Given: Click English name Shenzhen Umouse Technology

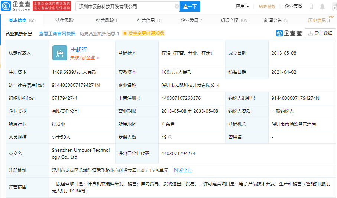Looking at the screenshot, I should (x=81, y=154).
